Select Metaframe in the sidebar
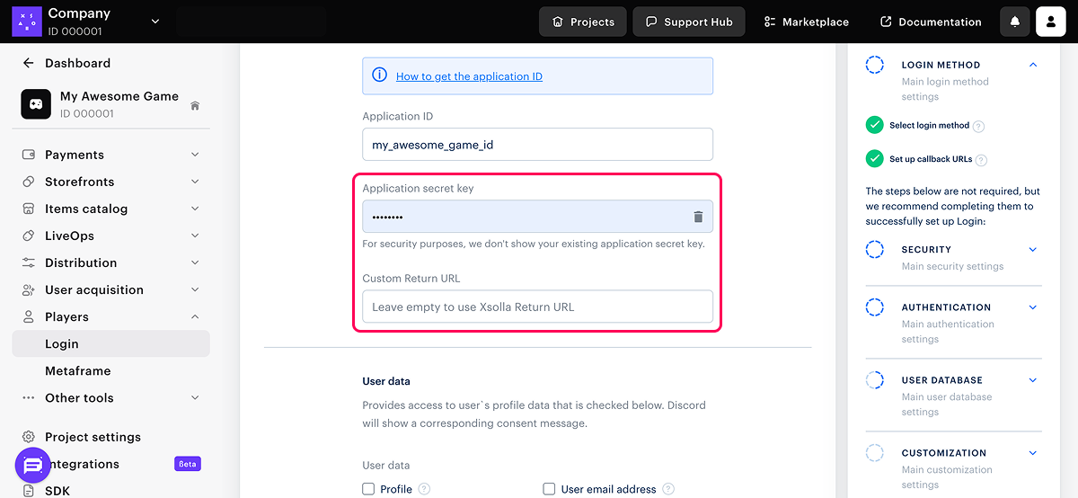Viewport: 1078px width, 498px height. 78,370
